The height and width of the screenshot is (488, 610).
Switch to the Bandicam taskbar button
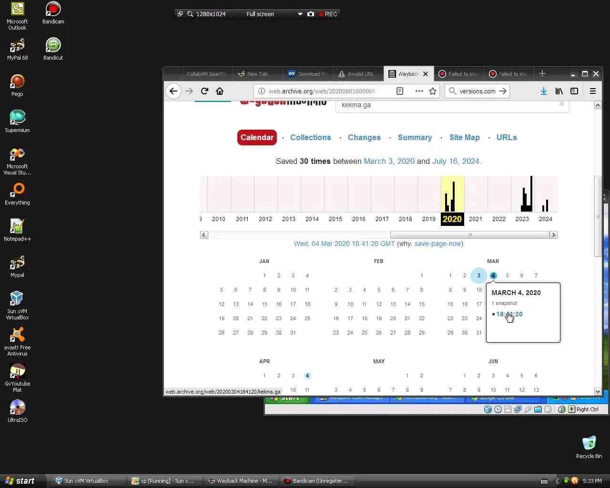click(316, 481)
